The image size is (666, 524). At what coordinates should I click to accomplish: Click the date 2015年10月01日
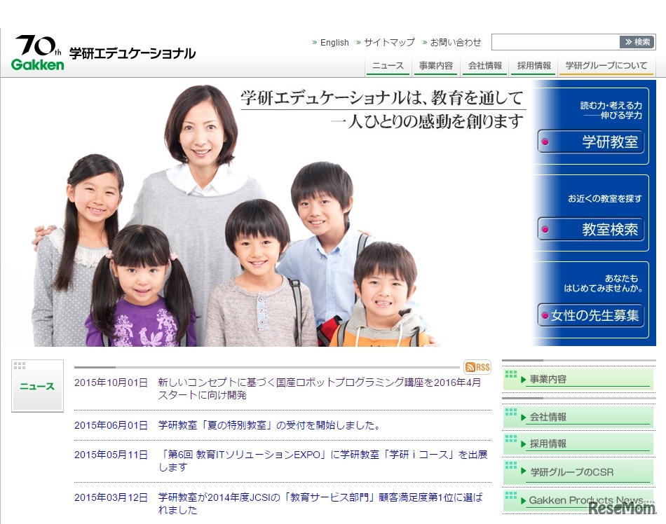click(x=111, y=382)
